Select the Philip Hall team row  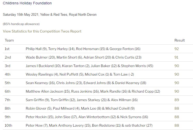point(98,49)
